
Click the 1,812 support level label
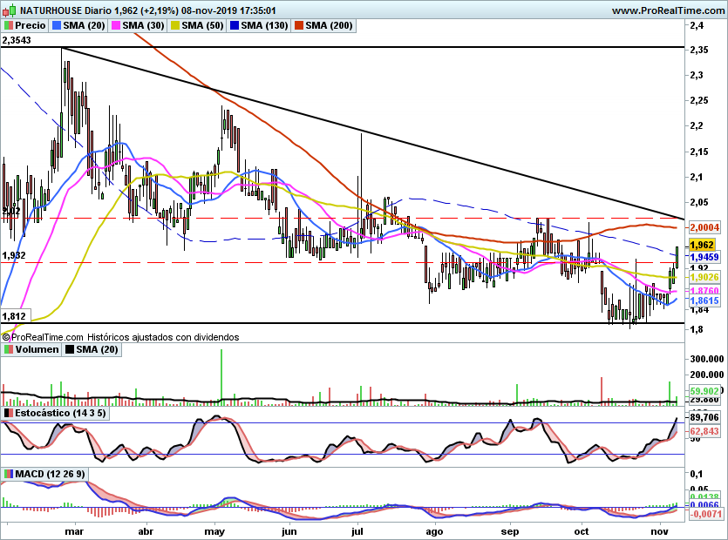[14, 316]
